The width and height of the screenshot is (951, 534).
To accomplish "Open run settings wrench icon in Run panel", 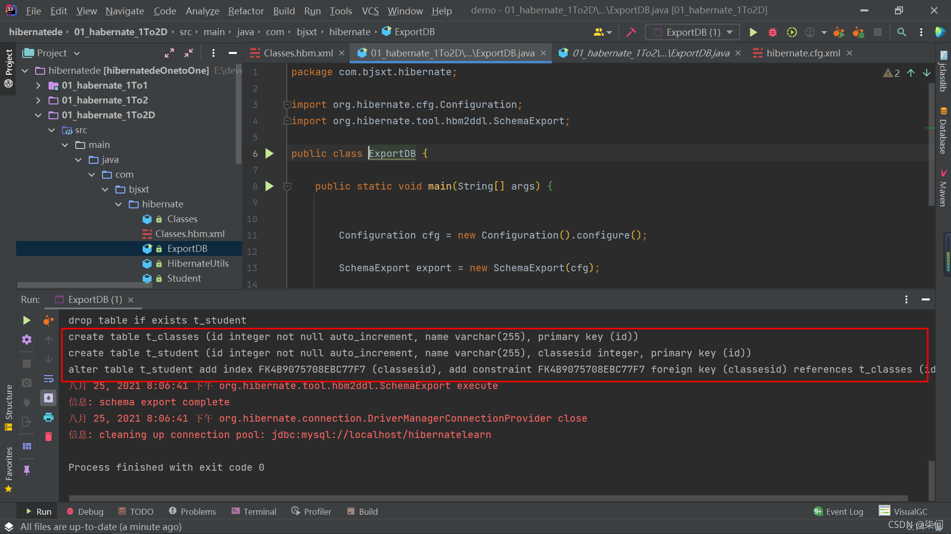I will point(27,340).
